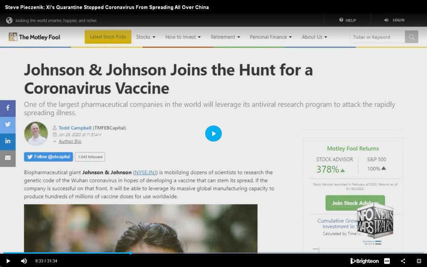Click the globe icon in top bar
427x267 pixels.
click(x=9, y=20)
